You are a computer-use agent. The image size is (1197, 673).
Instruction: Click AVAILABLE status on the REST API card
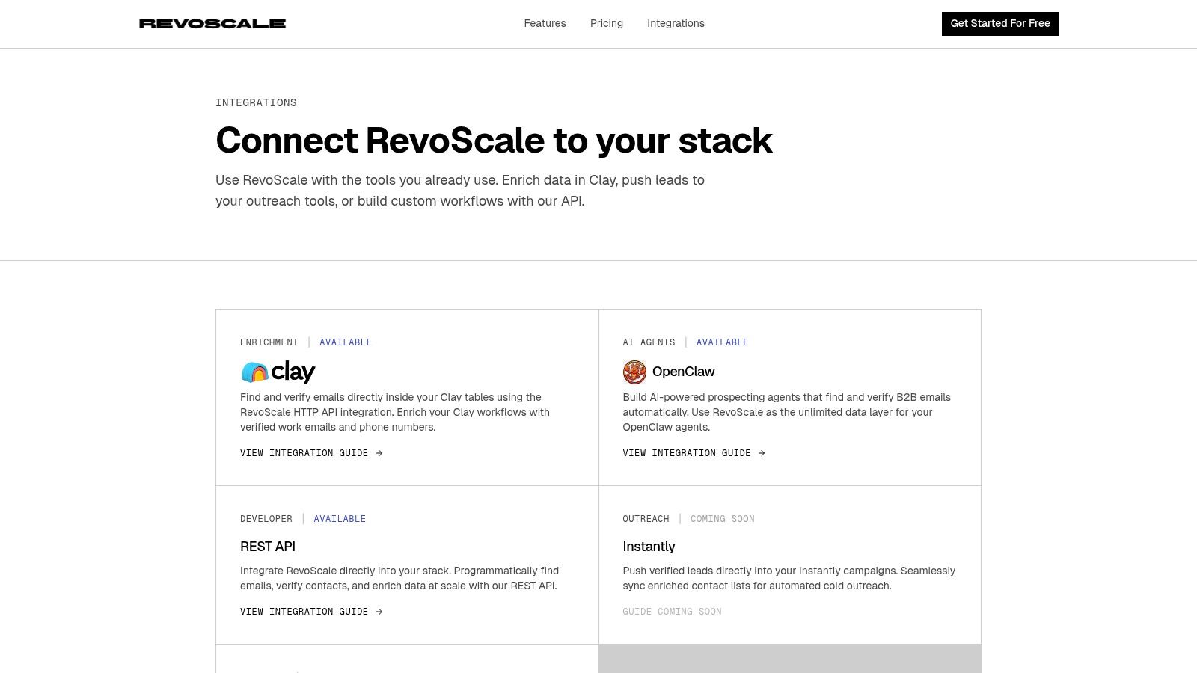340,519
